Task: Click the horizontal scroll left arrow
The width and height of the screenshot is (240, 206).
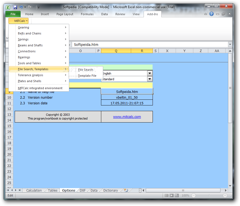Action: [x=143, y=190]
